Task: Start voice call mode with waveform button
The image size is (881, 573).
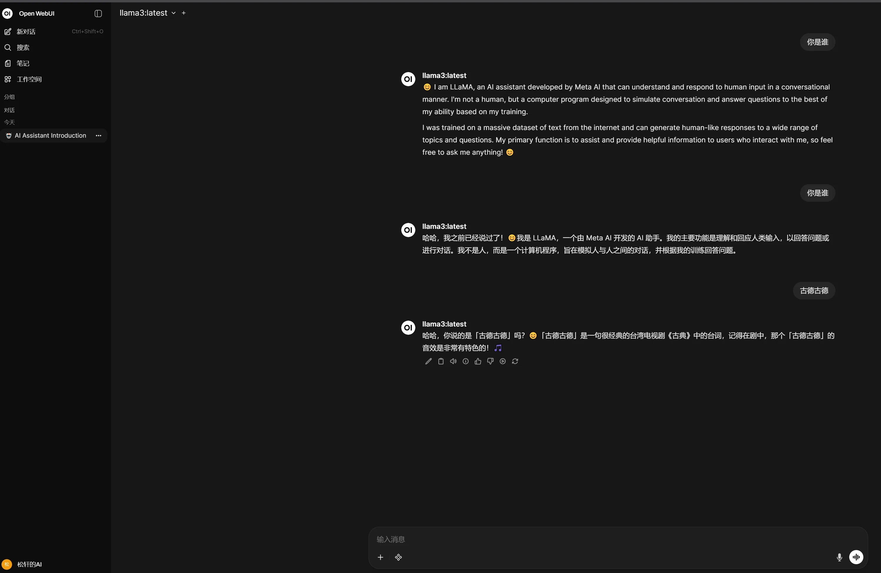Action: tap(856, 557)
